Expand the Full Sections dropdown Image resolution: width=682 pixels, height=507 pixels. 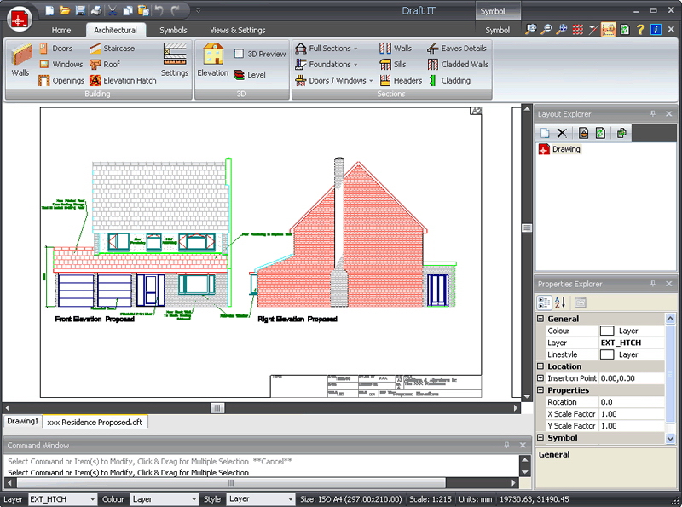pyautogui.click(x=327, y=49)
